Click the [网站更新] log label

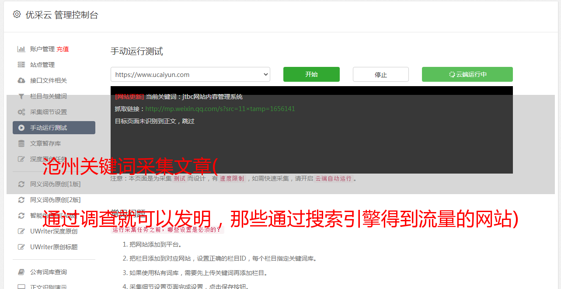click(129, 97)
